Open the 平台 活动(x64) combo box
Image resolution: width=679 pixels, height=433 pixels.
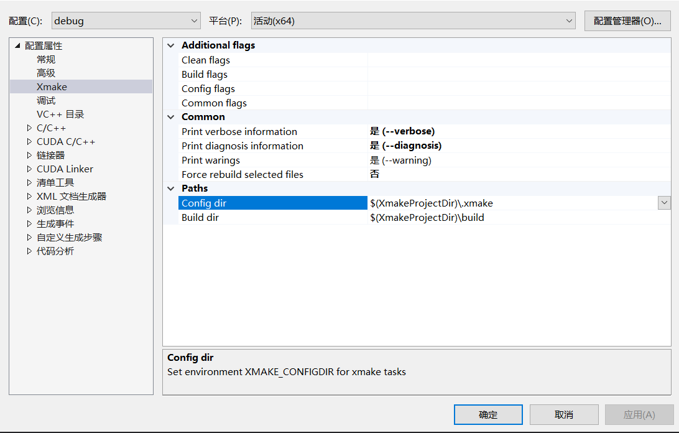point(413,21)
